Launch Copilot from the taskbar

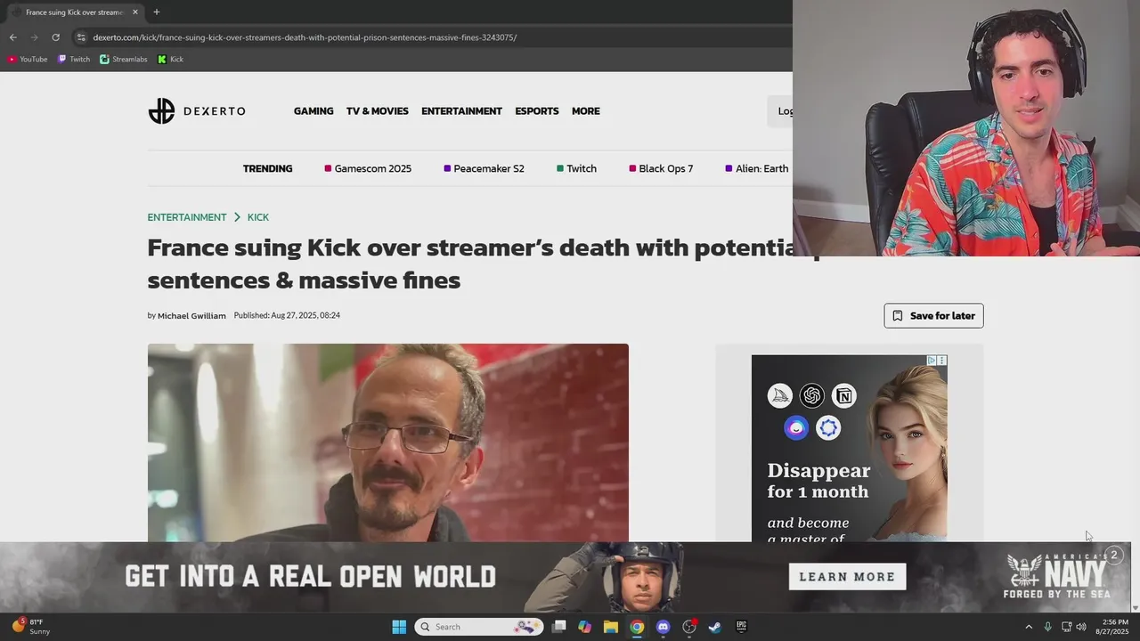pos(584,627)
